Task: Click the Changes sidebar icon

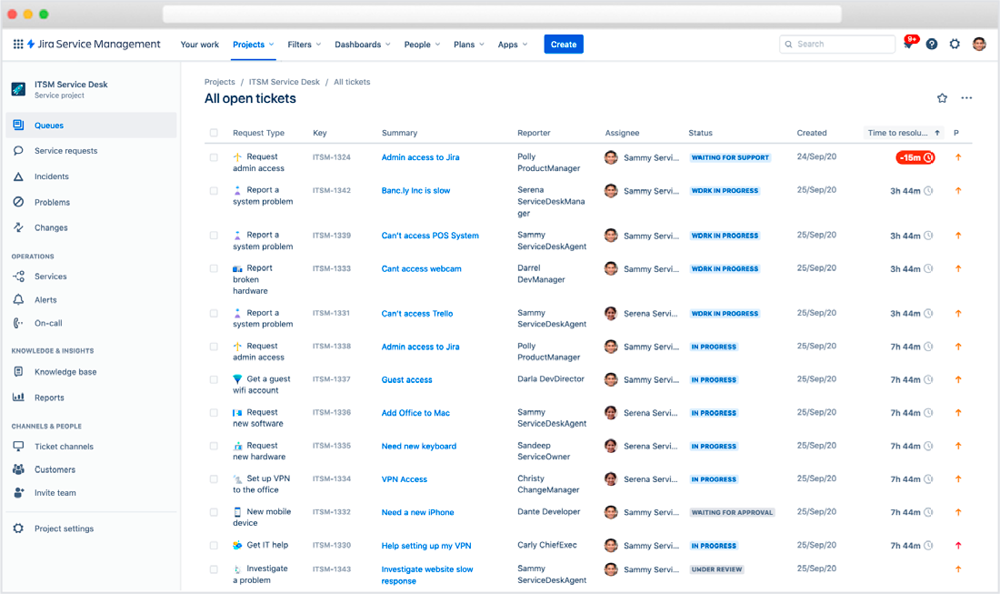Action: [18, 227]
